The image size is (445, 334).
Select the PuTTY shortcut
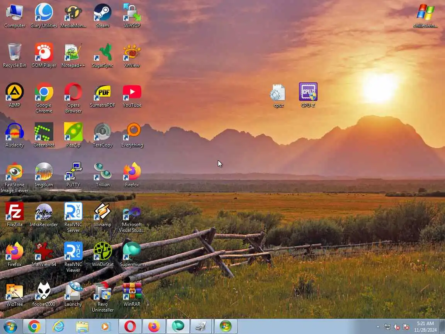tap(73, 175)
